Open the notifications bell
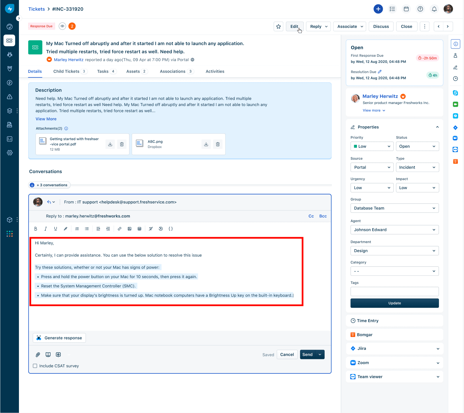The height and width of the screenshot is (413, 464). coord(434,9)
